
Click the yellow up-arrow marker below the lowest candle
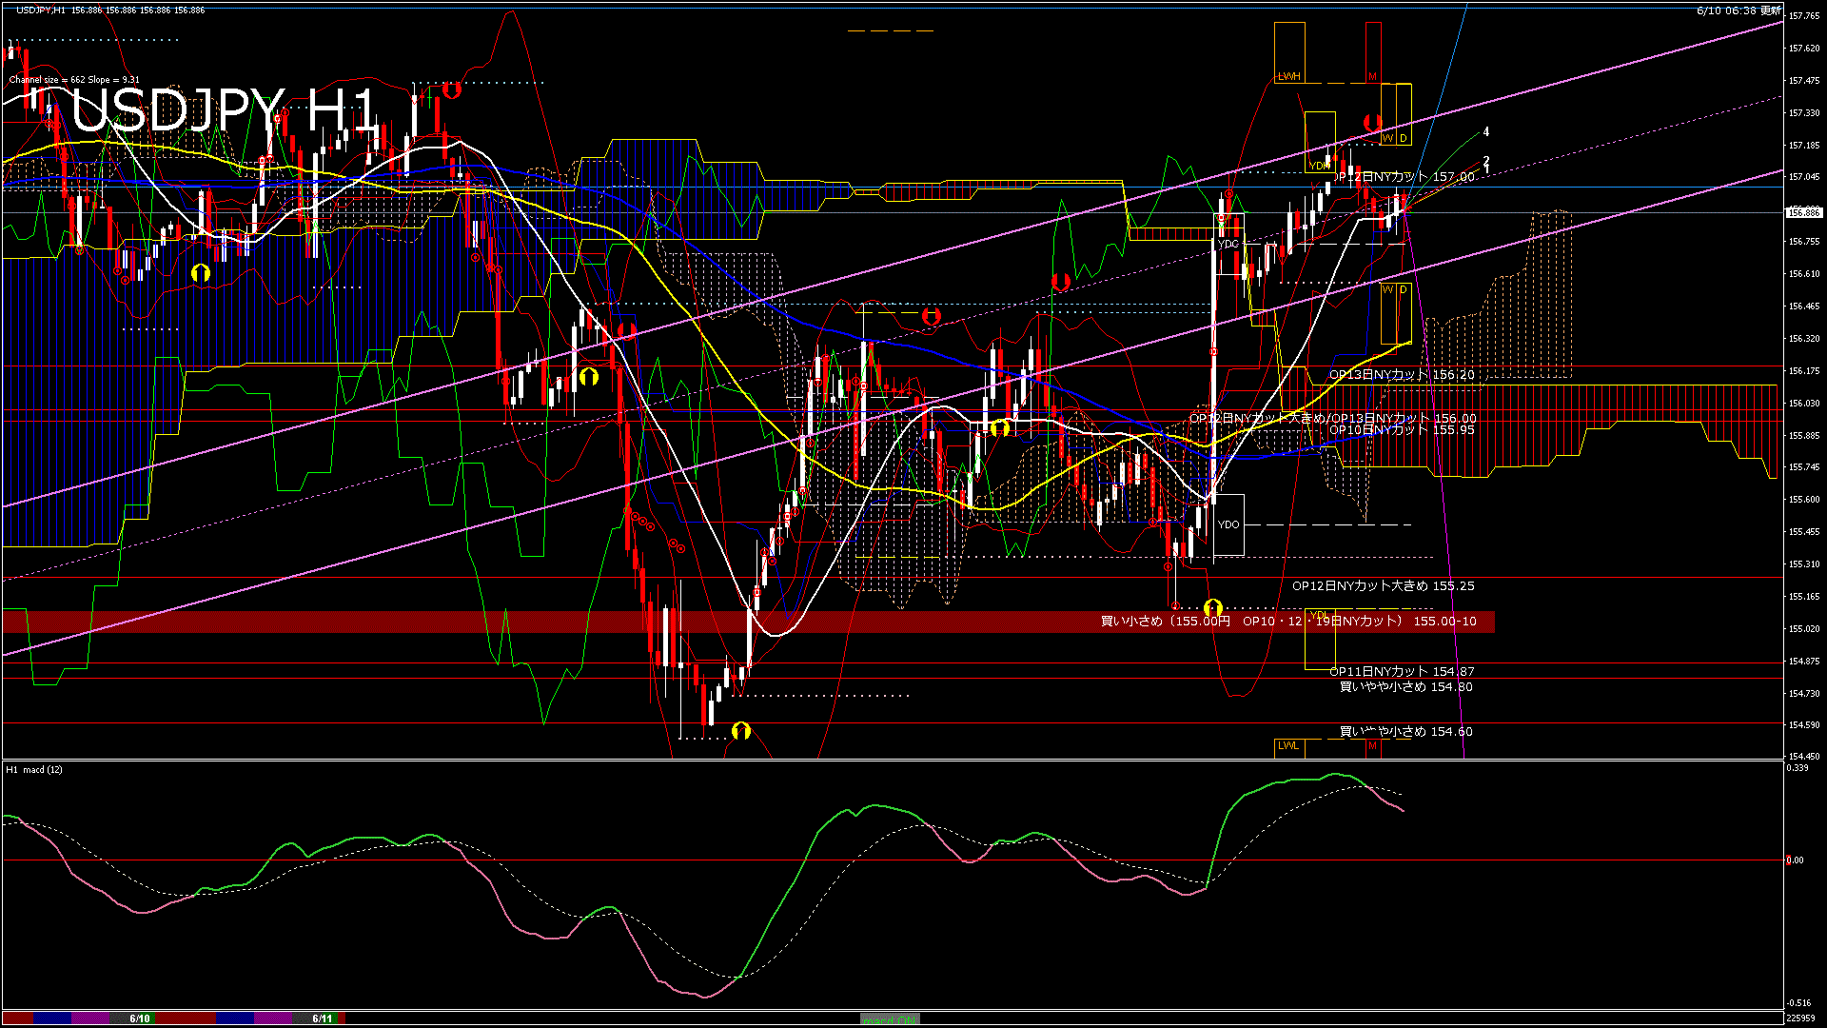741,731
